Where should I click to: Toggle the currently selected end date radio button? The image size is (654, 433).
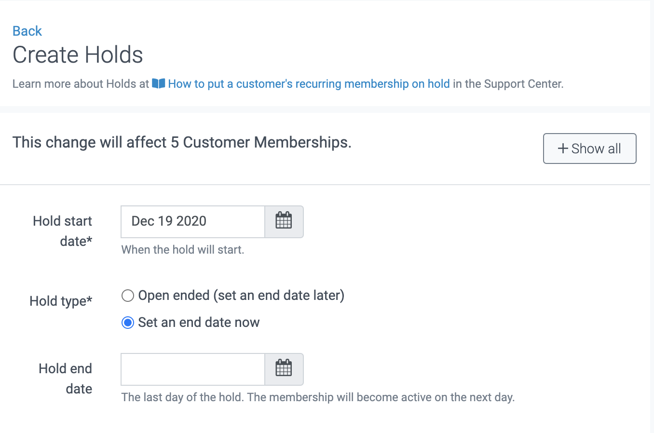(x=127, y=322)
